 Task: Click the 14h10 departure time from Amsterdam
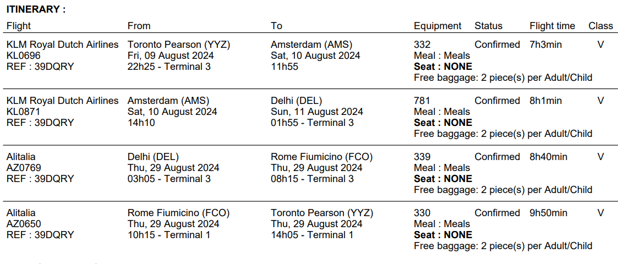141,123
